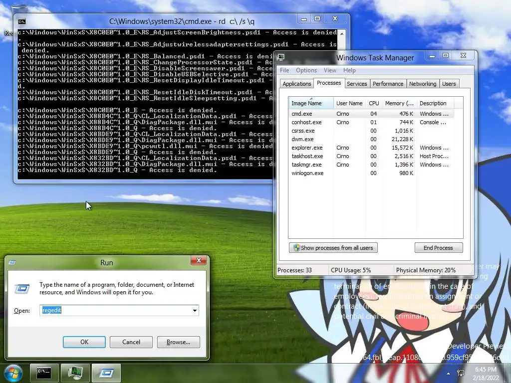Show hidden tray icons arrow

click(449, 374)
